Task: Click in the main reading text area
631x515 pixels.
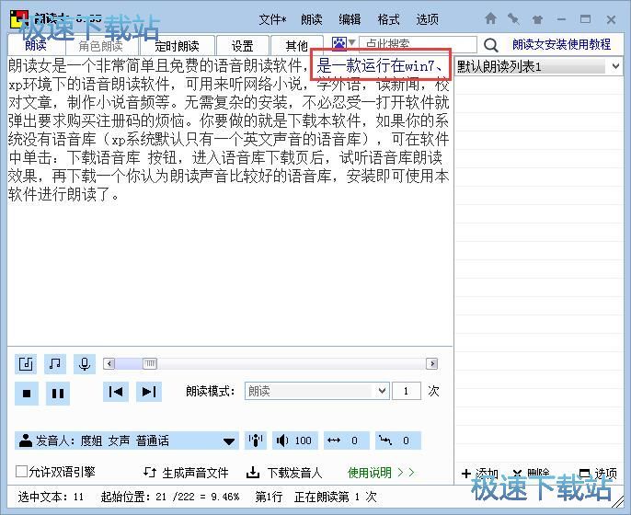Action: (x=229, y=201)
